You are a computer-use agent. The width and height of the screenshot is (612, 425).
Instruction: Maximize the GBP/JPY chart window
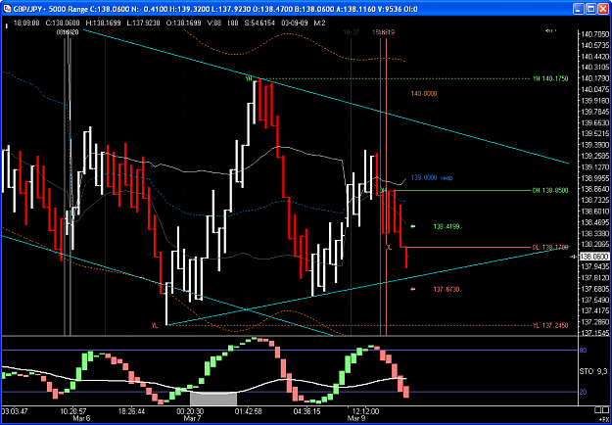590,8
